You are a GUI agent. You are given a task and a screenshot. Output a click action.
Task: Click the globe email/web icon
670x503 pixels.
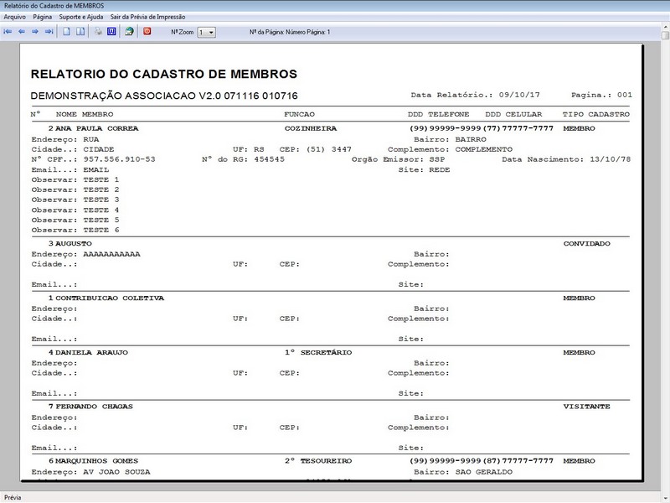coord(129,32)
